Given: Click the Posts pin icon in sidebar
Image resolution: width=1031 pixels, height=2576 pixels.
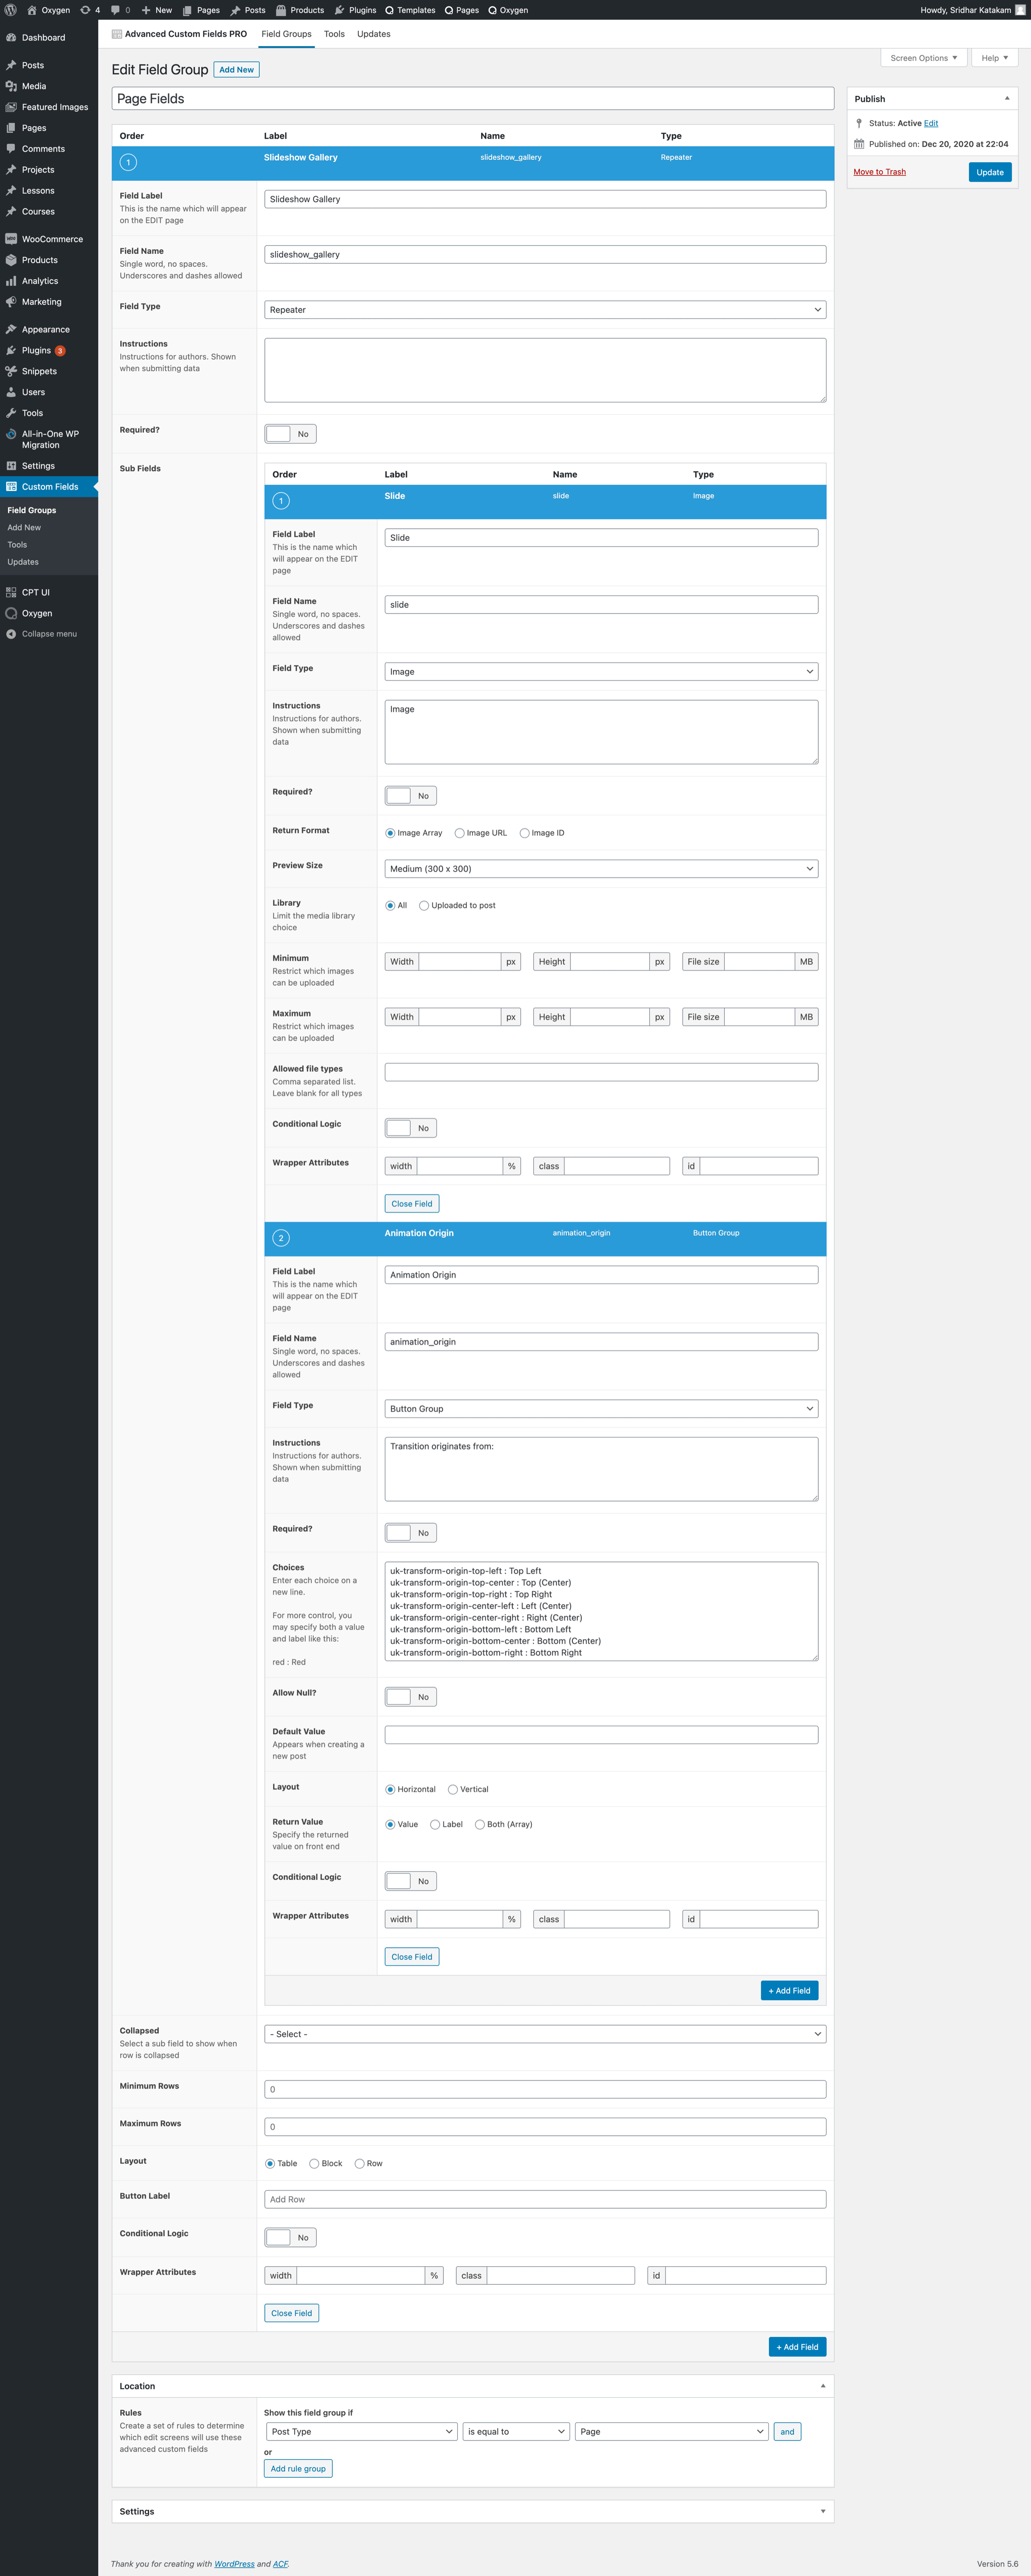Looking at the screenshot, I should pos(11,65).
